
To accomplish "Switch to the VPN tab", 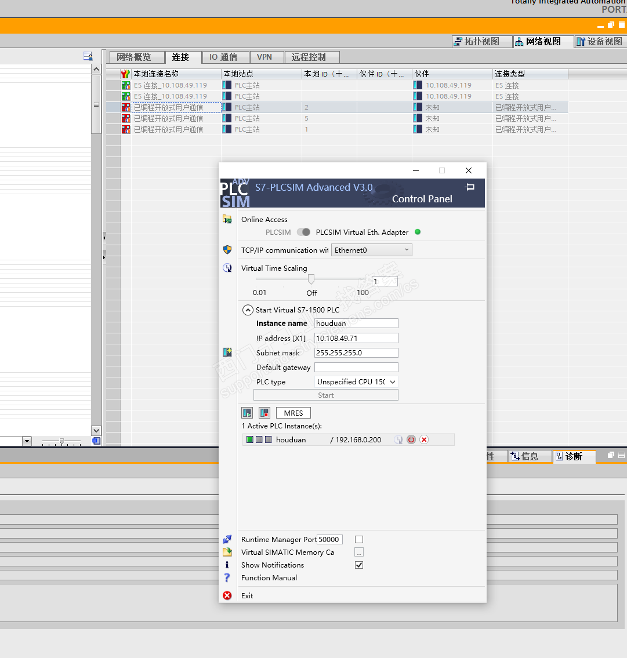I will click(267, 57).
